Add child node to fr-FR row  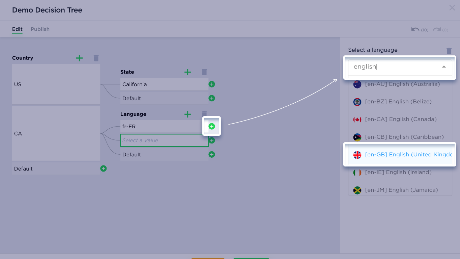[212, 126]
